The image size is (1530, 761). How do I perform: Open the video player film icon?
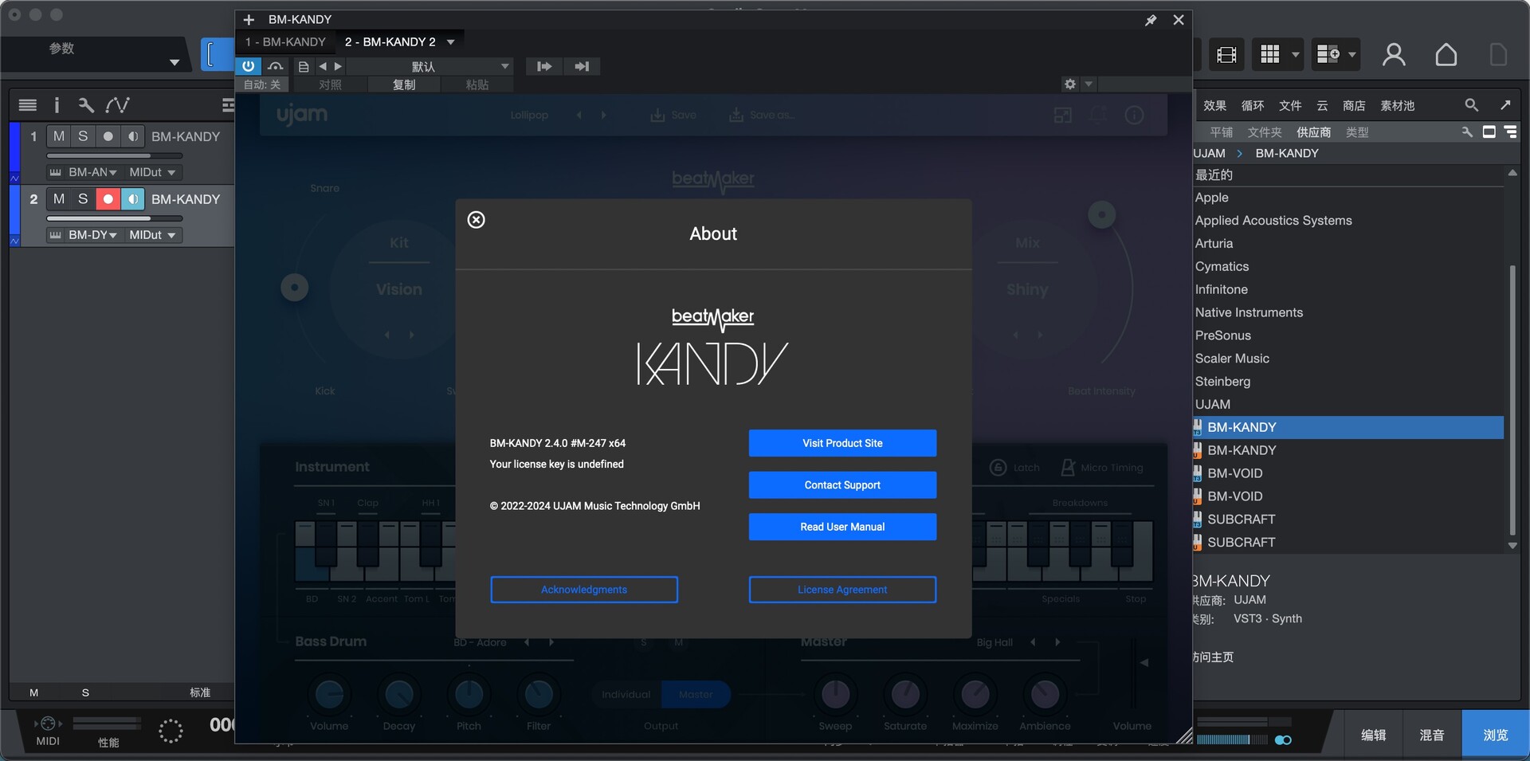point(1226,55)
